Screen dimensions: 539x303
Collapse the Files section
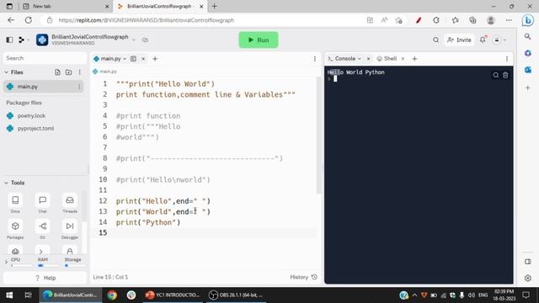click(6, 72)
